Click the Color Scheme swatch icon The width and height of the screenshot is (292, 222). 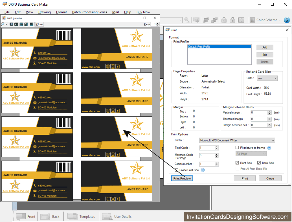252,20
